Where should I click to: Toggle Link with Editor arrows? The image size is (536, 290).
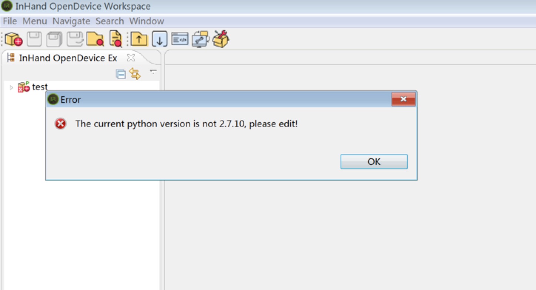click(x=135, y=74)
